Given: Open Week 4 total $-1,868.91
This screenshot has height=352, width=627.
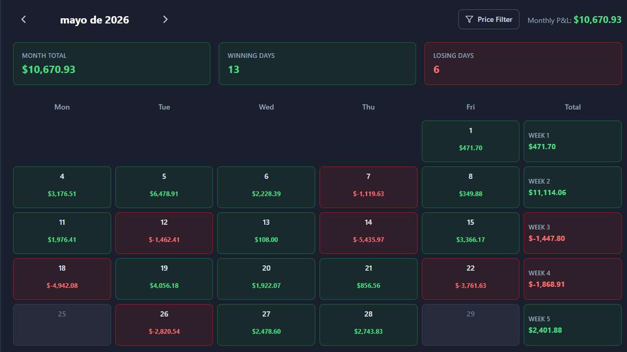Looking at the screenshot, I should pos(573,279).
